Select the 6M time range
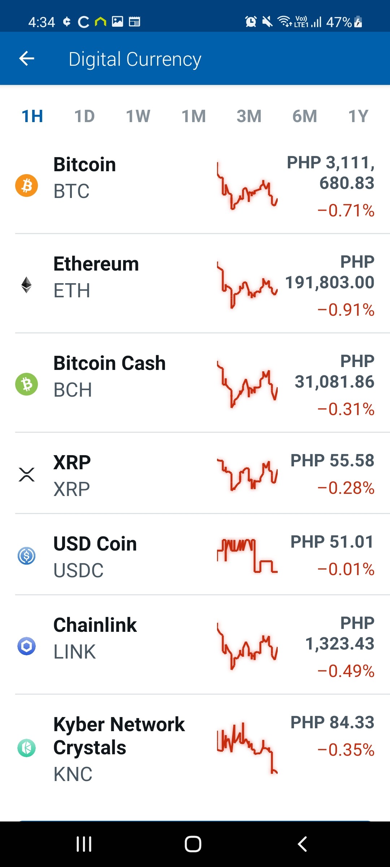Viewport: 390px width, 867px height. tap(305, 116)
